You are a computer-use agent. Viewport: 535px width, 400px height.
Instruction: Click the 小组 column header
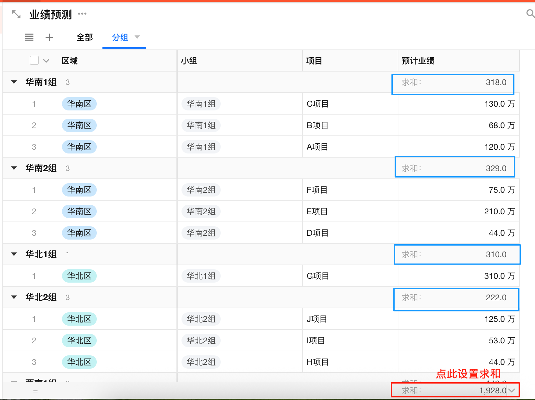click(x=189, y=61)
